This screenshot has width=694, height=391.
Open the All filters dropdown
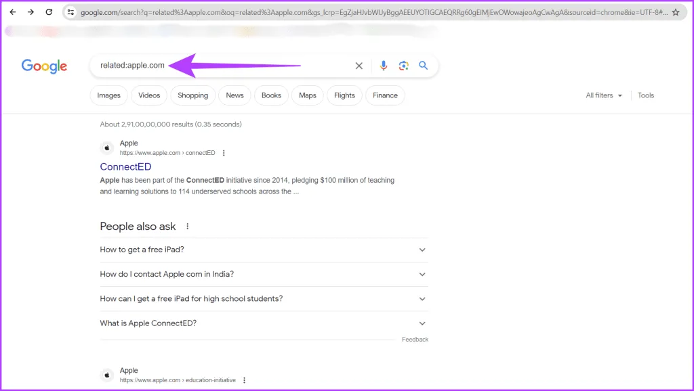[603, 95]
